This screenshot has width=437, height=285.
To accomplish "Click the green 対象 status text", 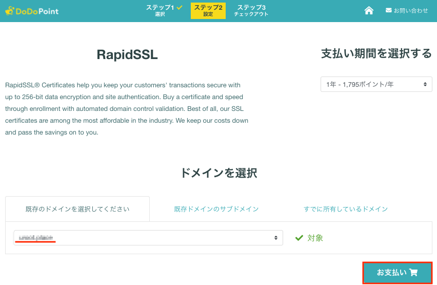I will [315, 238].
